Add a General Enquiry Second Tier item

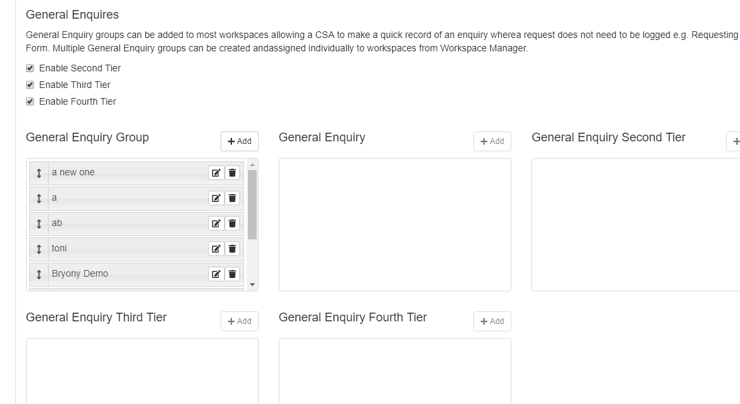(x=735, y=141)
